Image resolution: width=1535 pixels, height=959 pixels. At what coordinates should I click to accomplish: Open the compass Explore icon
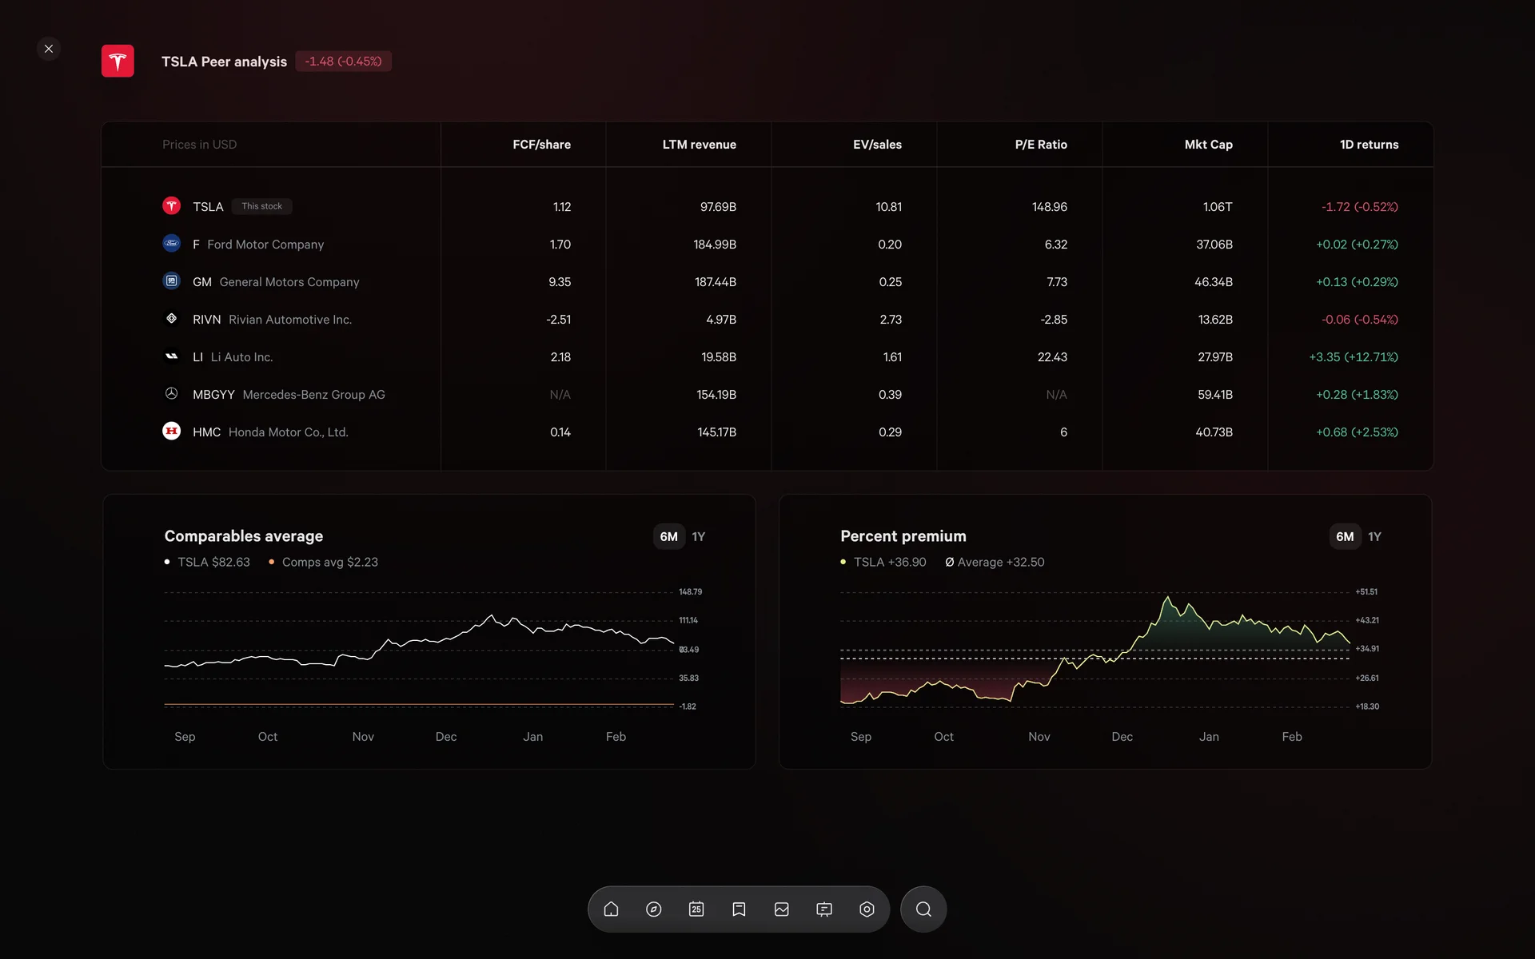click(654, 909)
